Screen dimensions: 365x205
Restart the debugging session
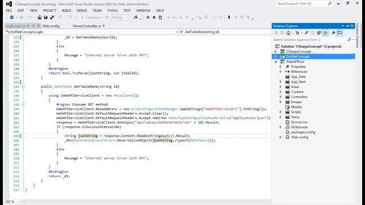160,18
